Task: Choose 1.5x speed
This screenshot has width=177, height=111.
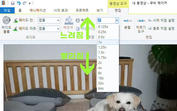Action: click(108, 53)
